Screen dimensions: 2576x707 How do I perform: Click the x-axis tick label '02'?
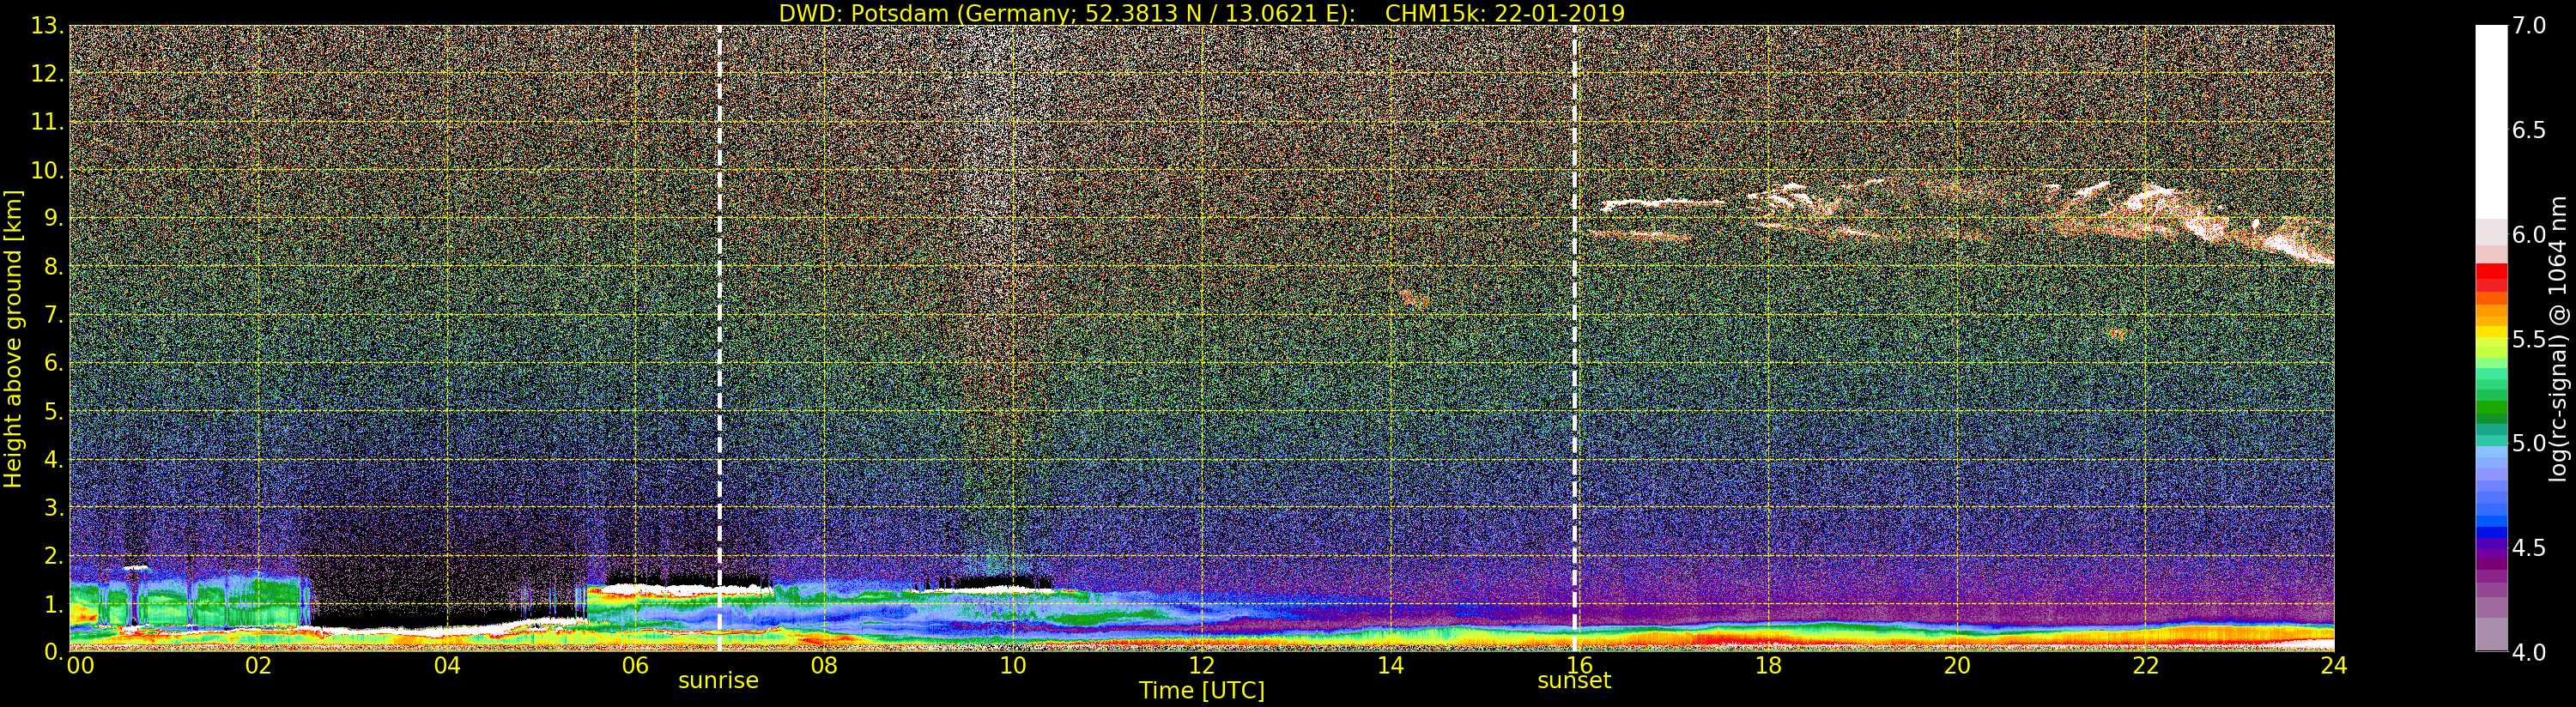coord(258,665)
